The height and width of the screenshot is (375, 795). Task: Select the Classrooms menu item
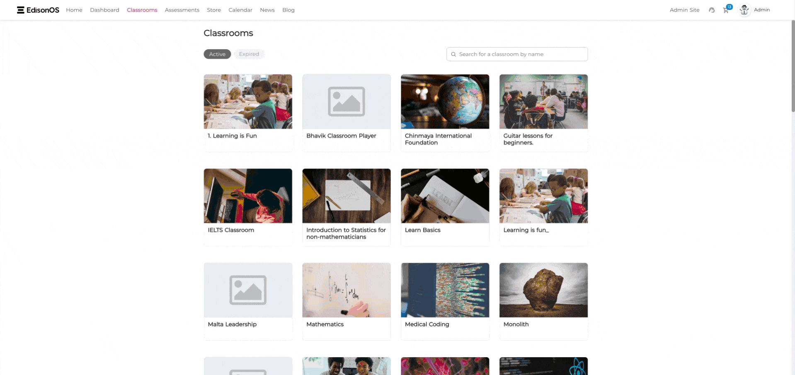(142, 10)
